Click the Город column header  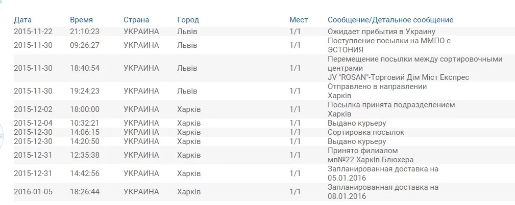click(188, 20)
